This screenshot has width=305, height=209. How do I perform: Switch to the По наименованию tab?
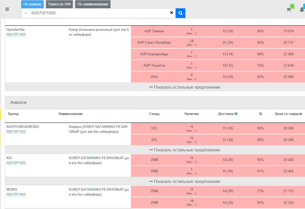click(93, 4)
